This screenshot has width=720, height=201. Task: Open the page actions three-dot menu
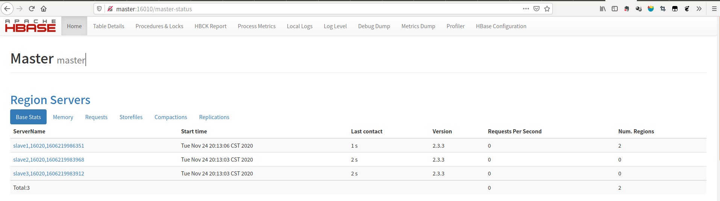coord(526,9)
